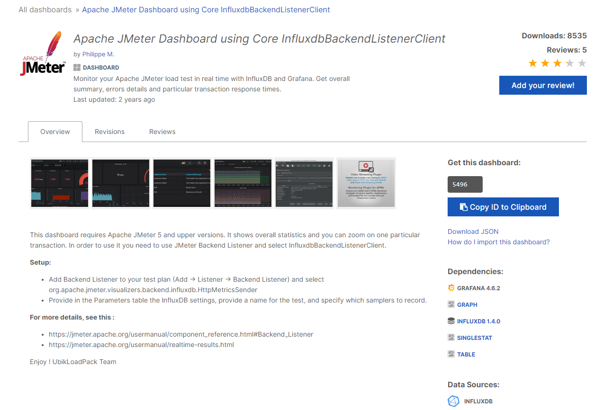Open How do I import this dashboard link
The height and width of the screenshot is (410, 603).
(x=499, y=242)
